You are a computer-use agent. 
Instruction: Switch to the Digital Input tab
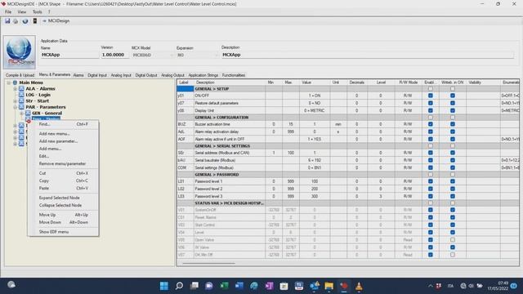pos(97,75)
